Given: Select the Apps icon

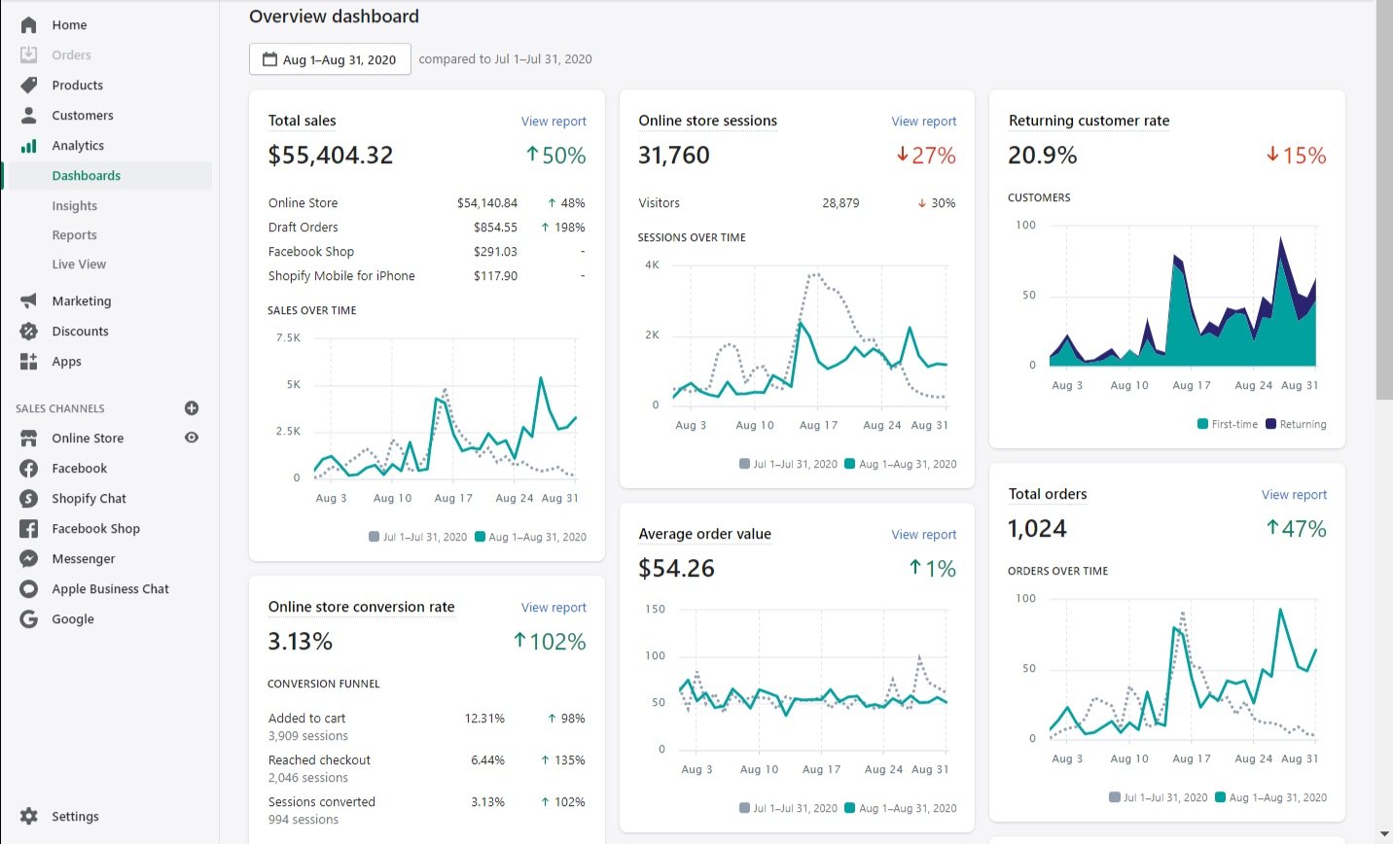Looking at the screenshot, I should (x=27, y=361).
